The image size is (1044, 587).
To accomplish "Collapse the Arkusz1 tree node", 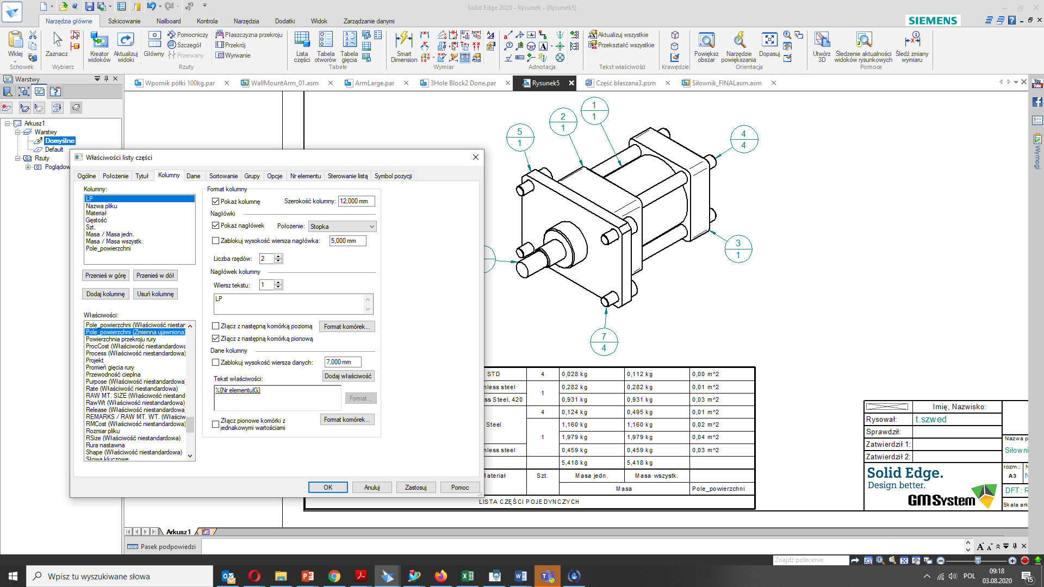I will click(x=8, y=123).
